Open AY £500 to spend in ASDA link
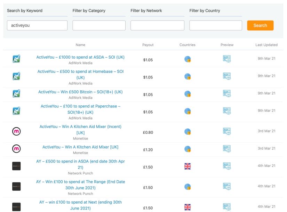This screenshot has width=287, height=212. click(80, 164)
